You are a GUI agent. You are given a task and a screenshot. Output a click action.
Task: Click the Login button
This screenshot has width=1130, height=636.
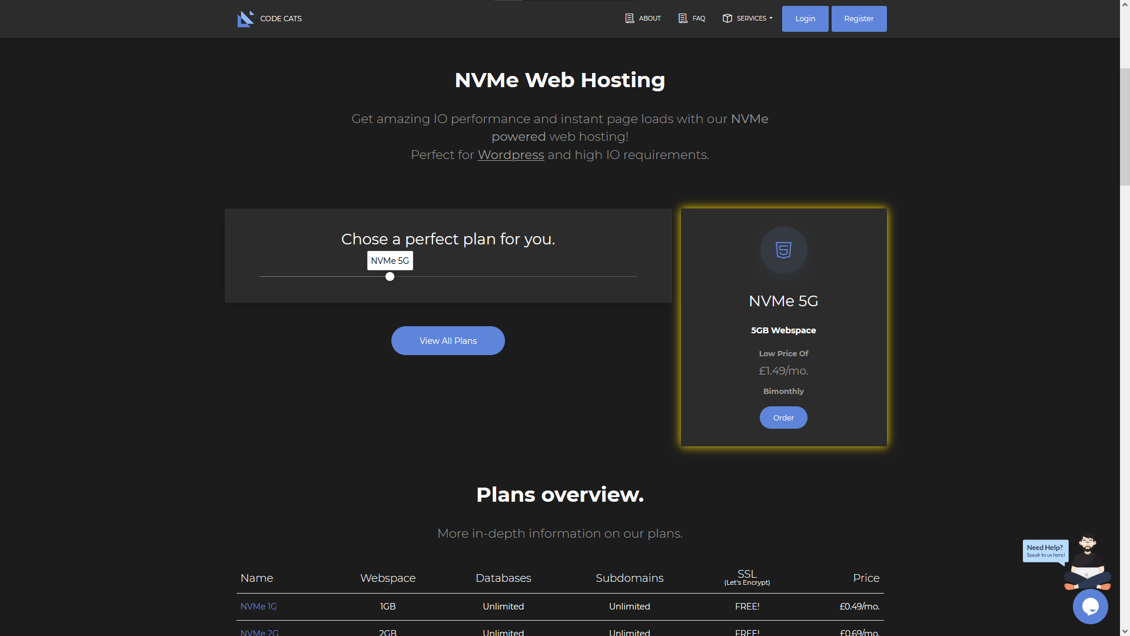click(x=805, y=19)
